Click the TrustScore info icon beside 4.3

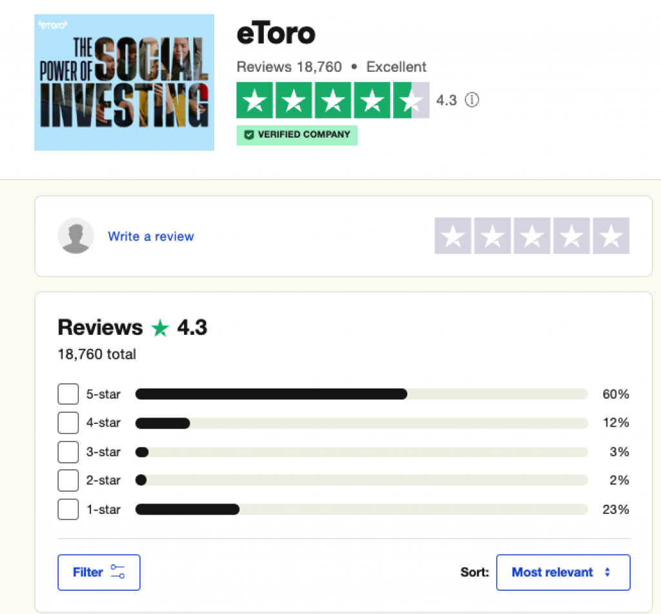[x=472, y=100]
